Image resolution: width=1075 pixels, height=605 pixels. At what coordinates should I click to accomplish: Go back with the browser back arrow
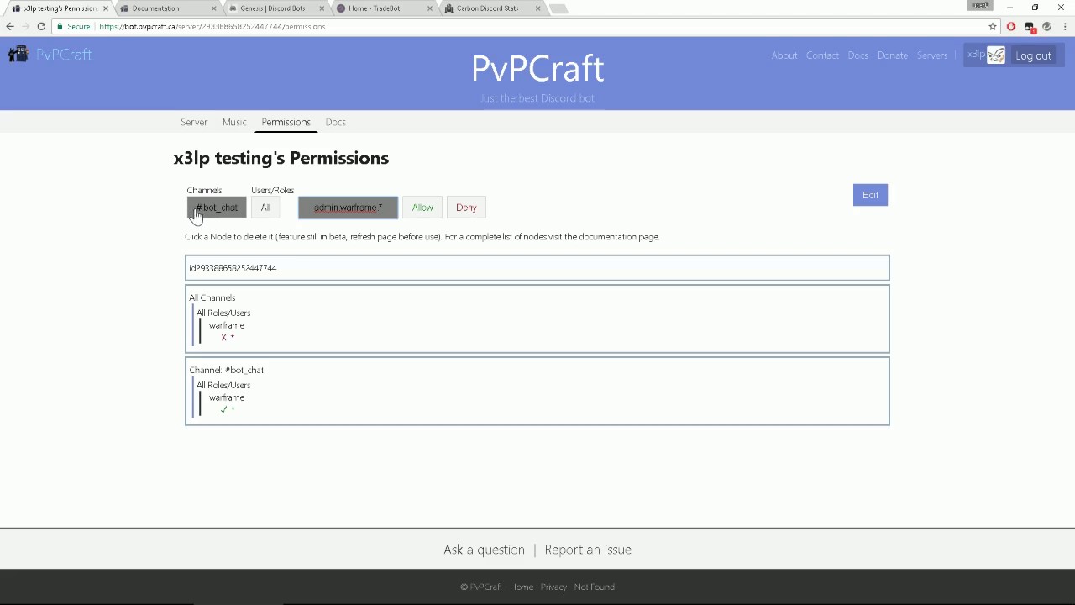pos(10,26)
